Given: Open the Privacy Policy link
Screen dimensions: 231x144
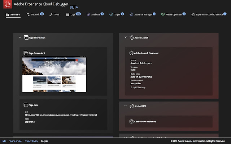Looking at the screenshot, I should click(x=31, y=141).
